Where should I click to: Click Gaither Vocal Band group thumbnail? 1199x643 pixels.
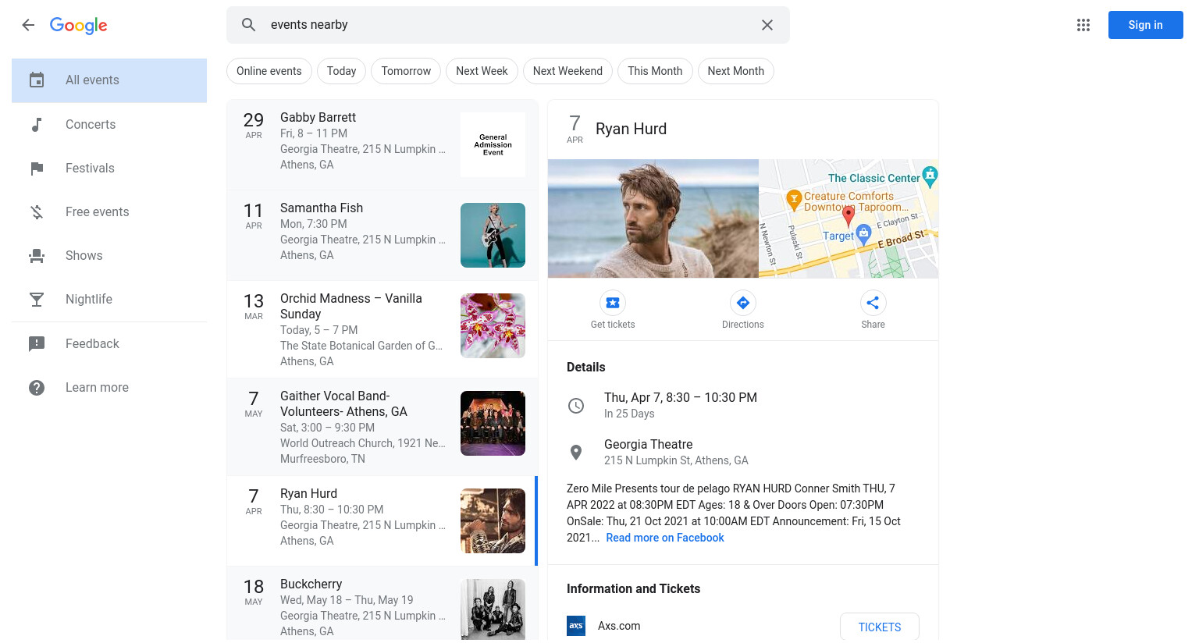point(493,423)
